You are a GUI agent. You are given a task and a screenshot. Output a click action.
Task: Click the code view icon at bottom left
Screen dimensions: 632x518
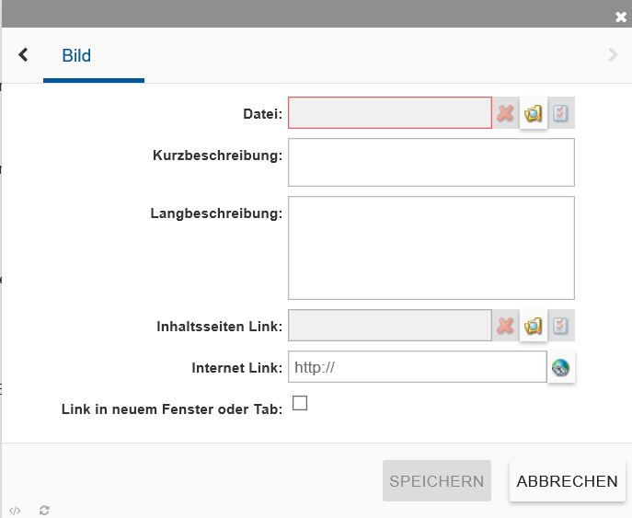pos(15,510)
